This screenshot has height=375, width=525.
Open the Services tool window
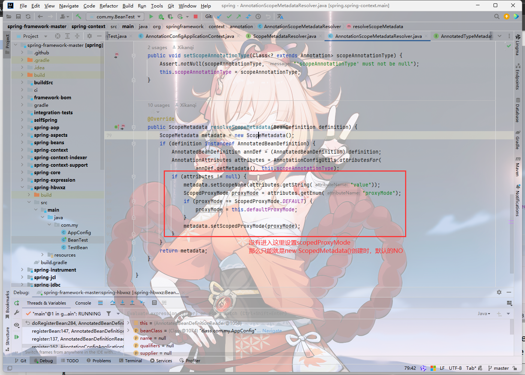coord(161,360)
